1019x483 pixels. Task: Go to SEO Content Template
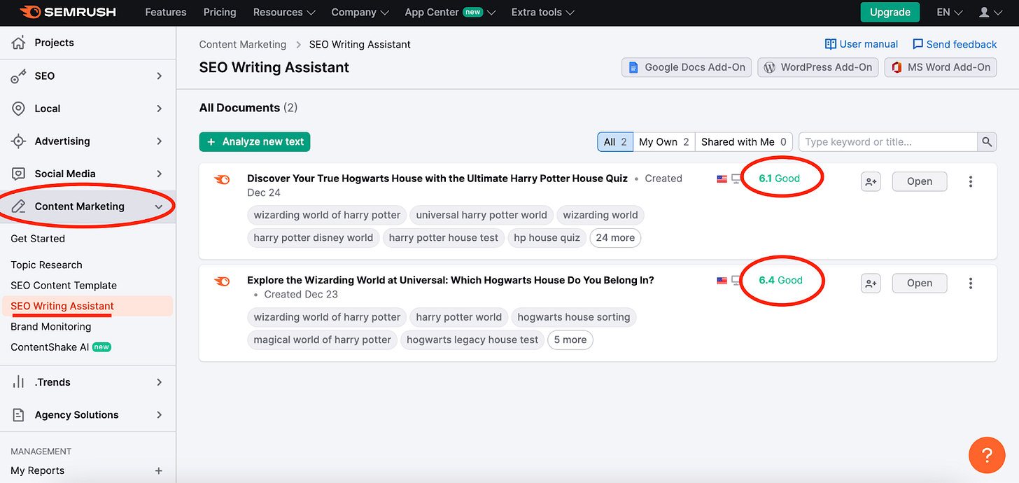click(64, 286)
